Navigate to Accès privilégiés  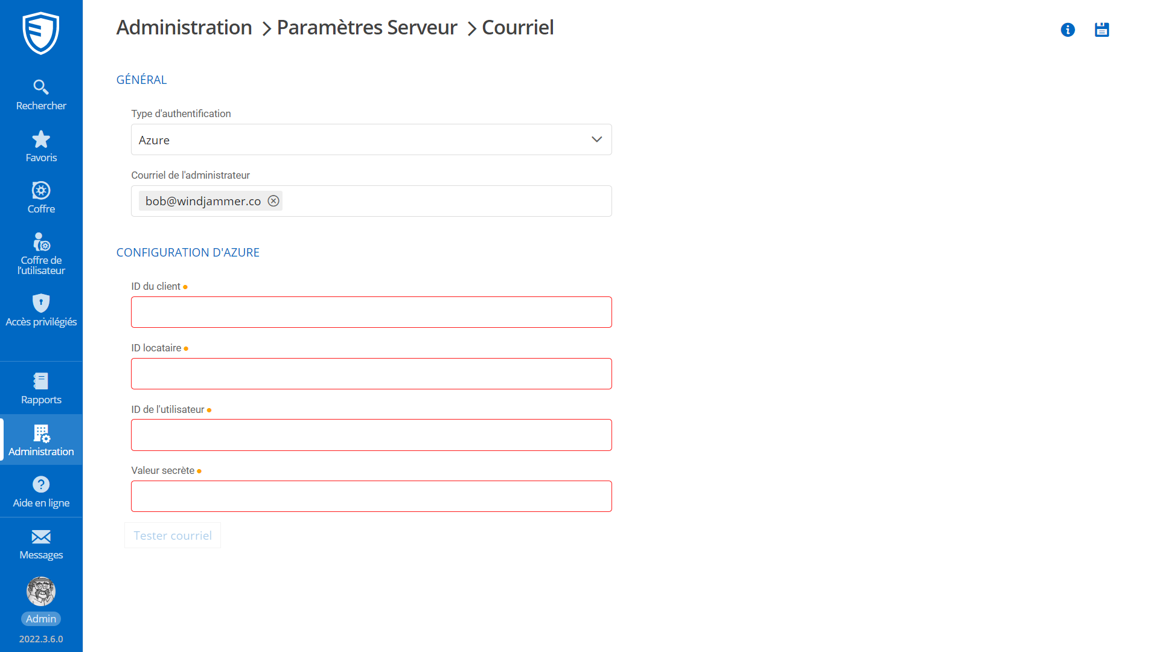[x=41, y=310]
